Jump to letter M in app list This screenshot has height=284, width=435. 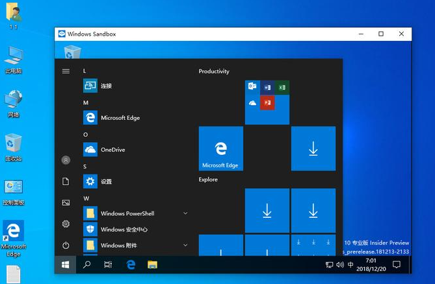[x=86, y=102]
